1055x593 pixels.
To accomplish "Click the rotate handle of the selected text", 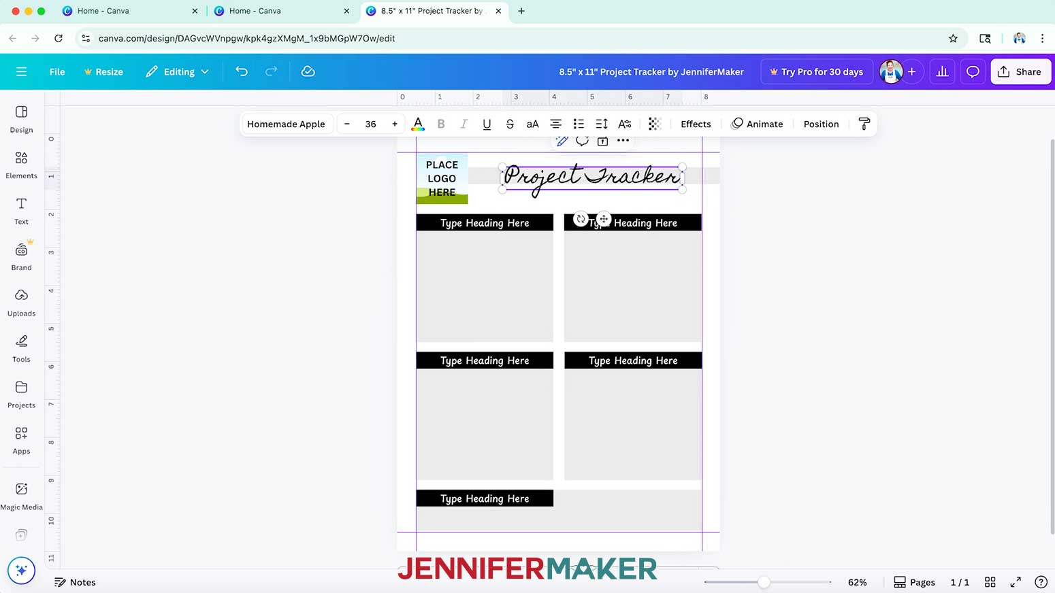I will [x=581, y=219].
